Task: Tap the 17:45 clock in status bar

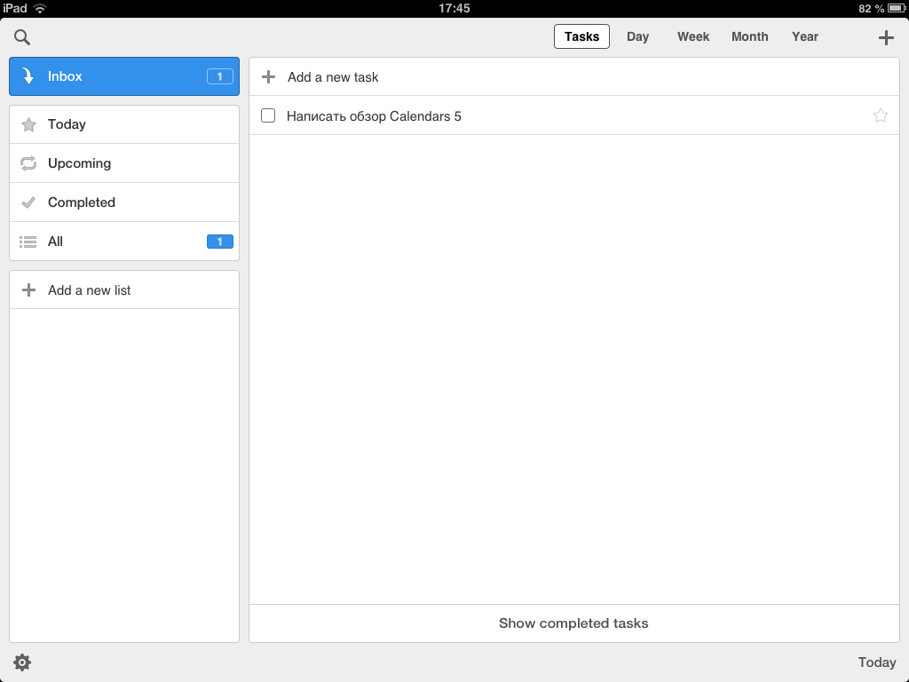Action: pos(454,8)
